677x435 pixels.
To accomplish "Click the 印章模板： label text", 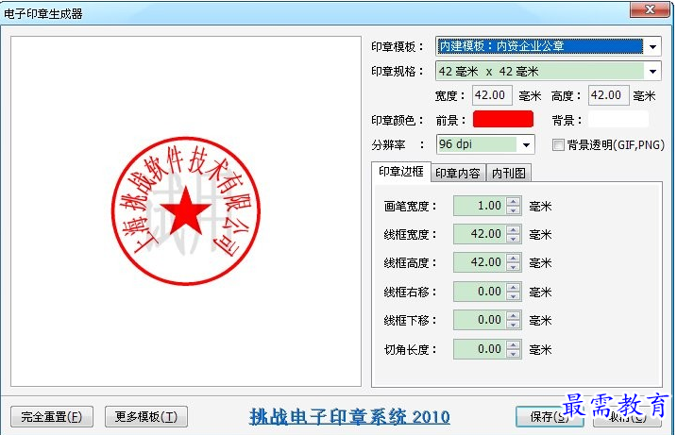I will pyautogui.click(x=398, y=46).
